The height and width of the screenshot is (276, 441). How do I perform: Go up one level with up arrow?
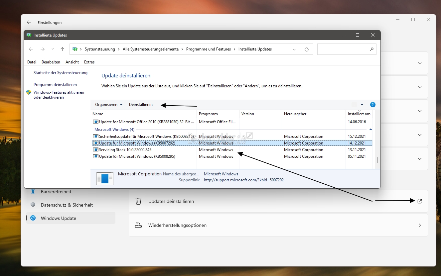[62, 49]
